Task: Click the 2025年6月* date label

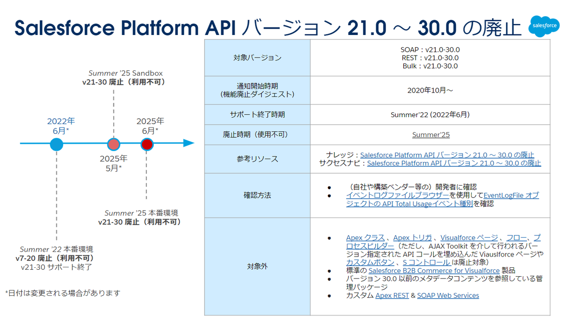Action: tap(150, 126)
